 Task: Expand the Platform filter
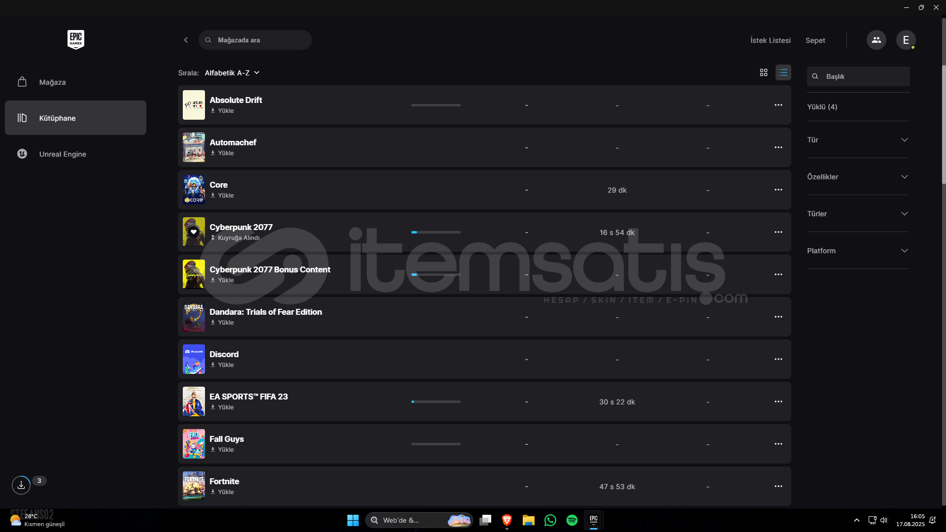pyautogui.click(x=858, y=251)
